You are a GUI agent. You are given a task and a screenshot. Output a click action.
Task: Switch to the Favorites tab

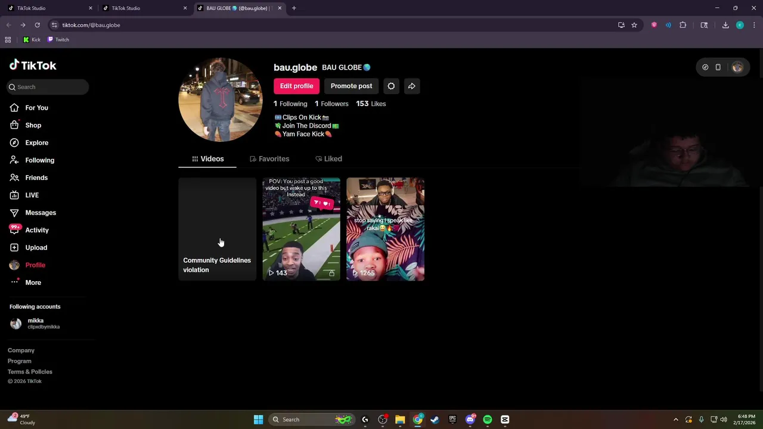[x=269, y=159]
